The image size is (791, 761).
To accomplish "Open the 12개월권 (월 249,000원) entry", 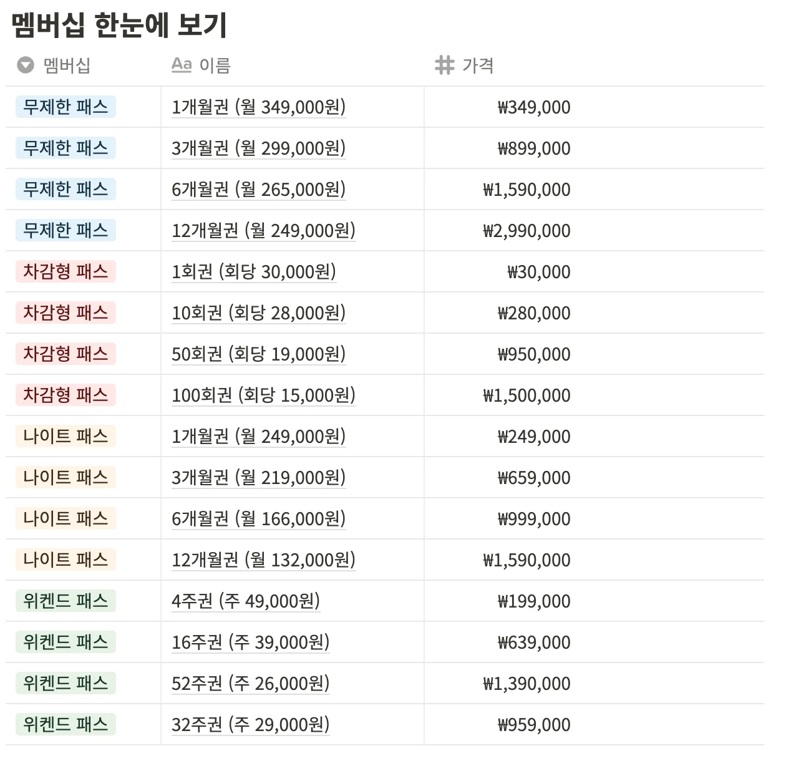I will coord(263,230).
